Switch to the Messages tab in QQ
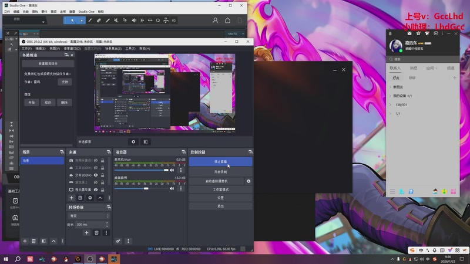 click(x=414, y=68)
